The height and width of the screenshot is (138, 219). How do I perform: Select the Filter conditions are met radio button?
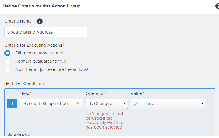coord(8,53)
